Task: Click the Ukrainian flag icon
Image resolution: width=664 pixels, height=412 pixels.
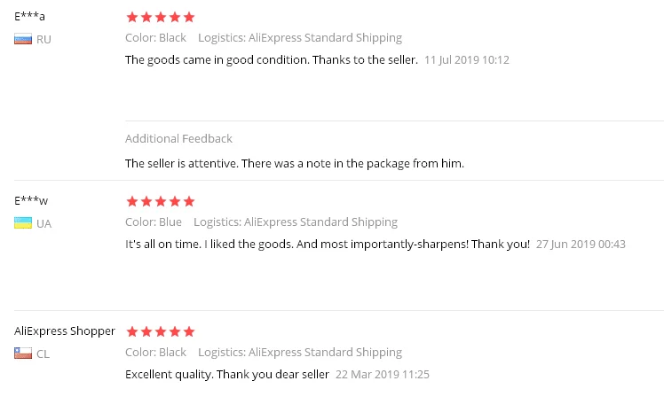Action: click(x=23, y=223)
